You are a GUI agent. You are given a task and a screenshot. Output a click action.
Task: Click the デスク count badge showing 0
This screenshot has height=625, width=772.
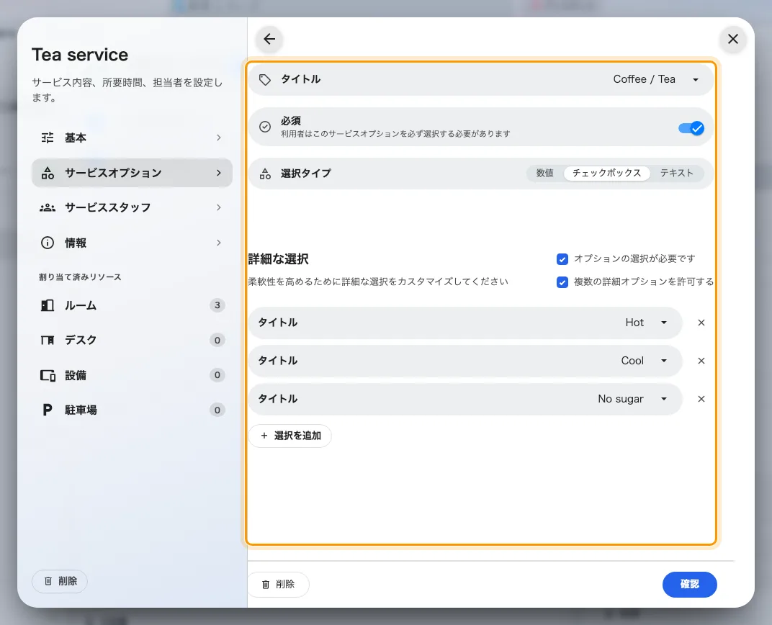(217, 340)
